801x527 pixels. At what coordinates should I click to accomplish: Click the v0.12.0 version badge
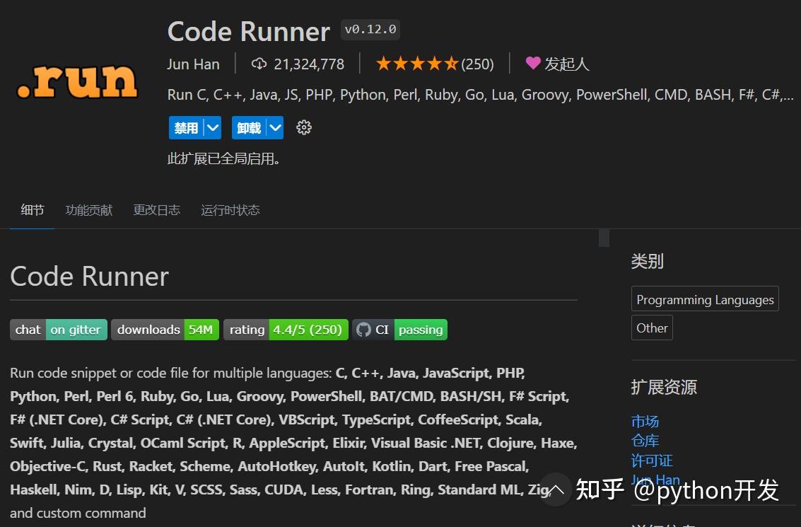click(370, 30)
